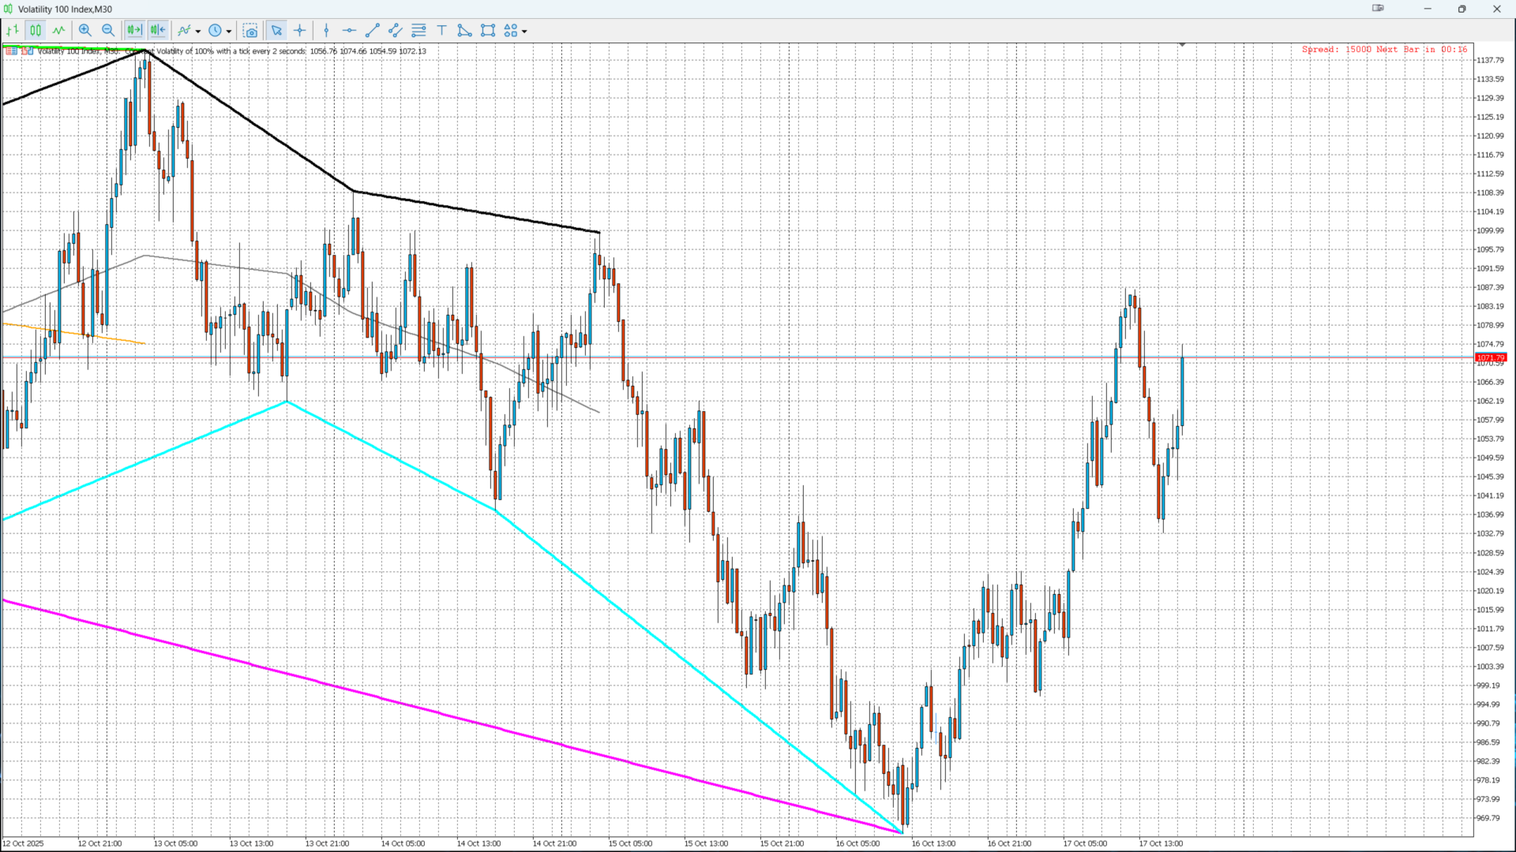Choose the equidistant channel tool
Viewport: 1516px width, 852px height.
tap(396, 31)
